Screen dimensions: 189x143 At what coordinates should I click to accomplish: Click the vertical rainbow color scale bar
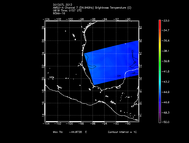(160, 71)
